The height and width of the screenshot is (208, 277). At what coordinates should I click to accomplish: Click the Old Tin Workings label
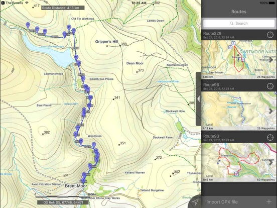83,19
